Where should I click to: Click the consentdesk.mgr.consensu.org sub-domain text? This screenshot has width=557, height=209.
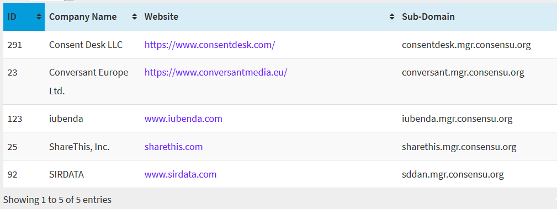[466, 45]
